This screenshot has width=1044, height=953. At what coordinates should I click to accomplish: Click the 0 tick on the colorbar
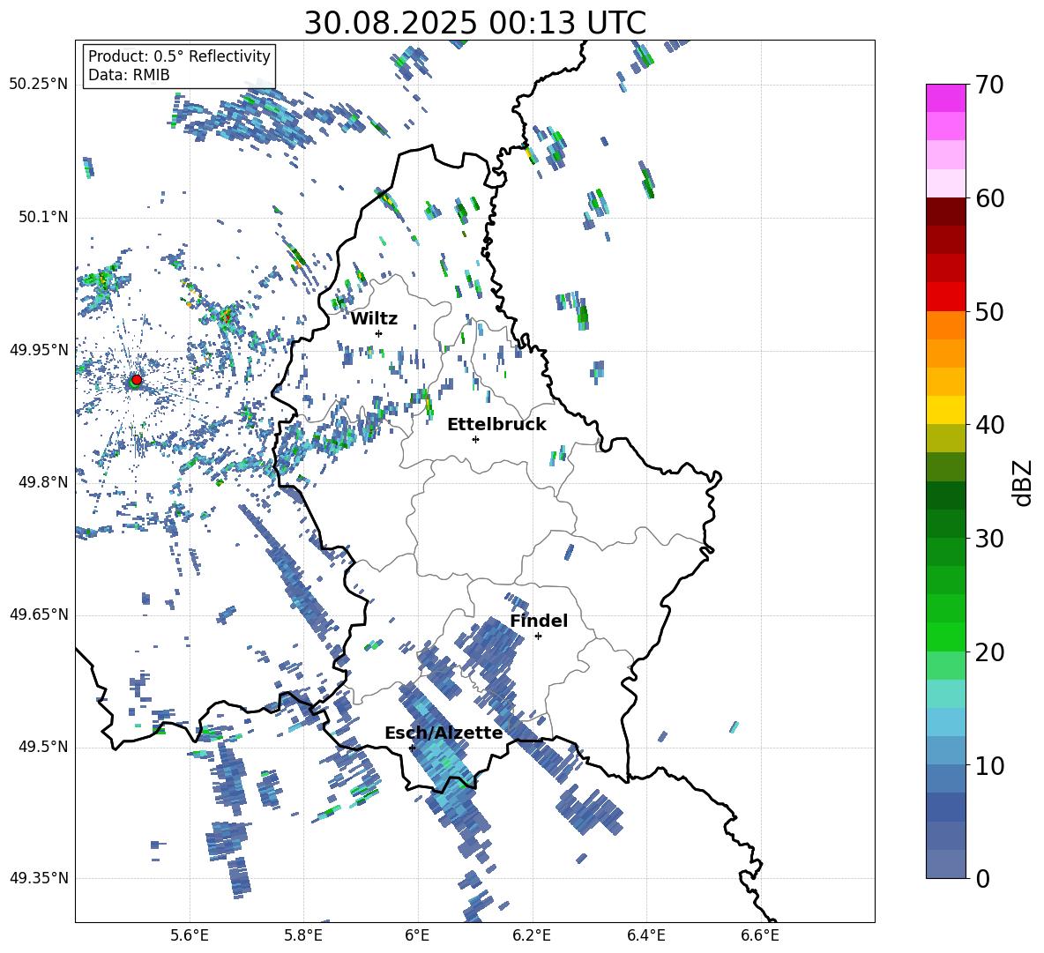pyautogui.click(x=982, y=878)
